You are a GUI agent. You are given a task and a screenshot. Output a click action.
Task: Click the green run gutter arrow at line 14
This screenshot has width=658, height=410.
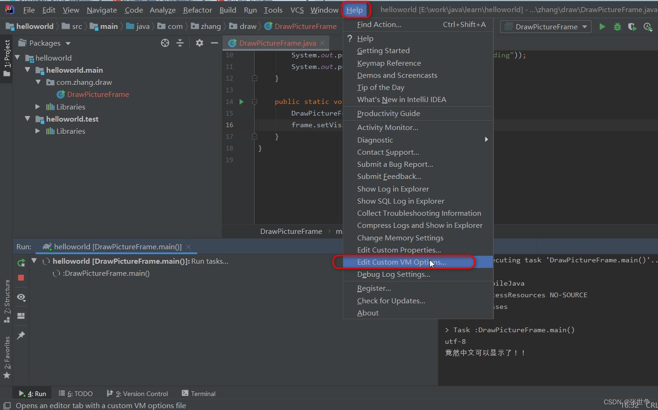[242, 102]
